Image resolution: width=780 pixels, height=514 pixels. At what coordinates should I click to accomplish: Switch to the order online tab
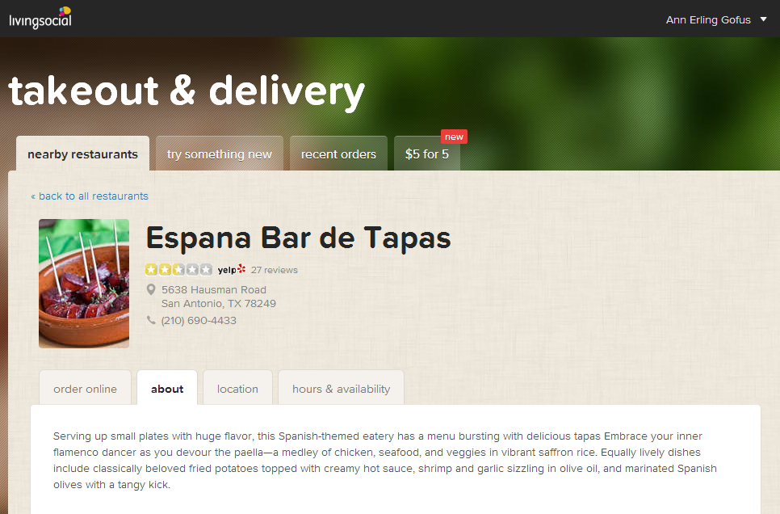[85, 389]
